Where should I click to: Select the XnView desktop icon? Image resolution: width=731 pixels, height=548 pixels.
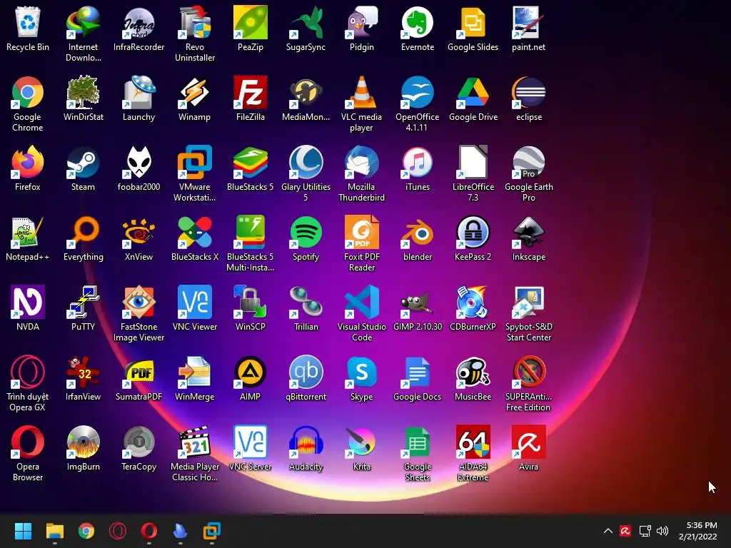(x=139, y=232)
